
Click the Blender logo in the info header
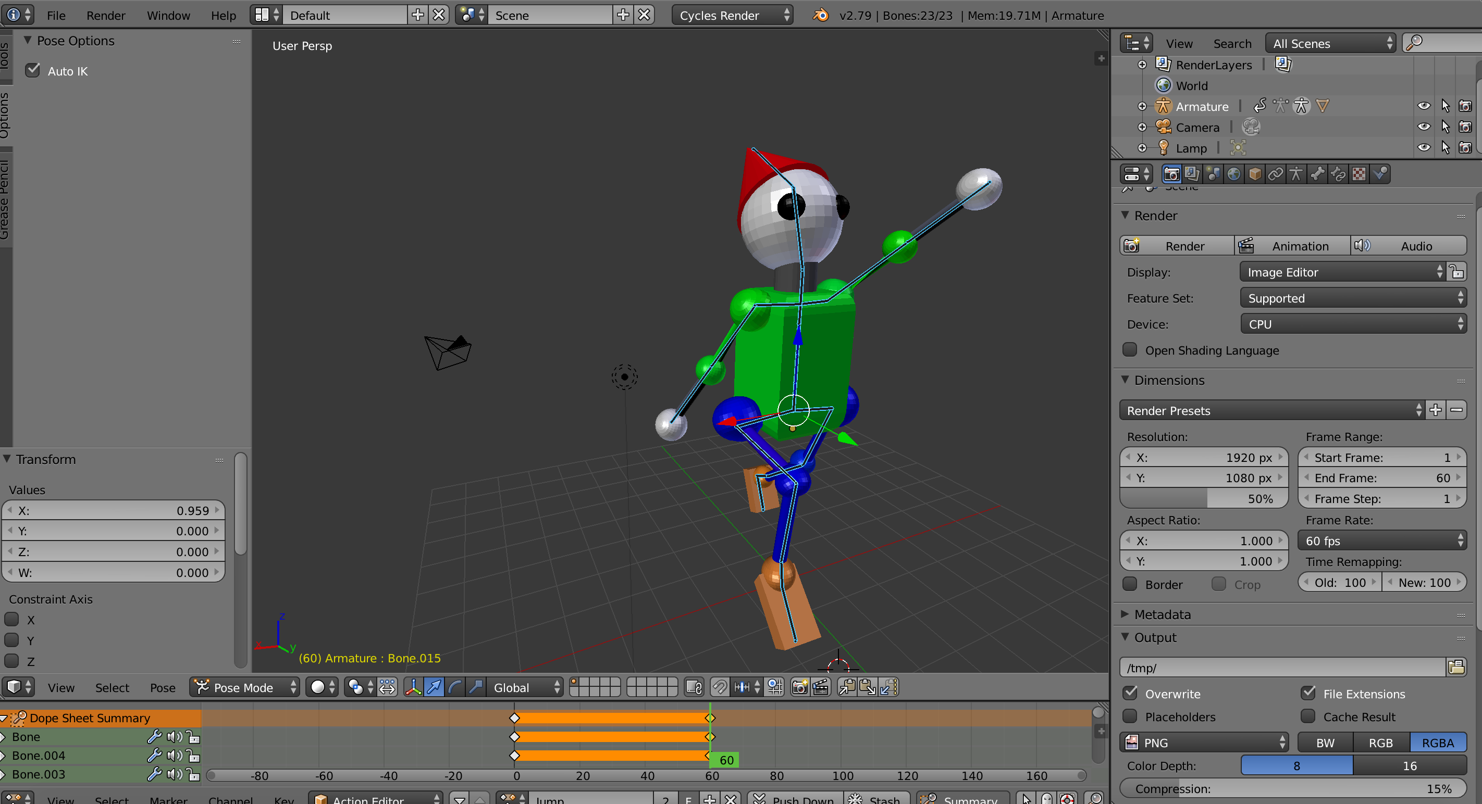820,15
